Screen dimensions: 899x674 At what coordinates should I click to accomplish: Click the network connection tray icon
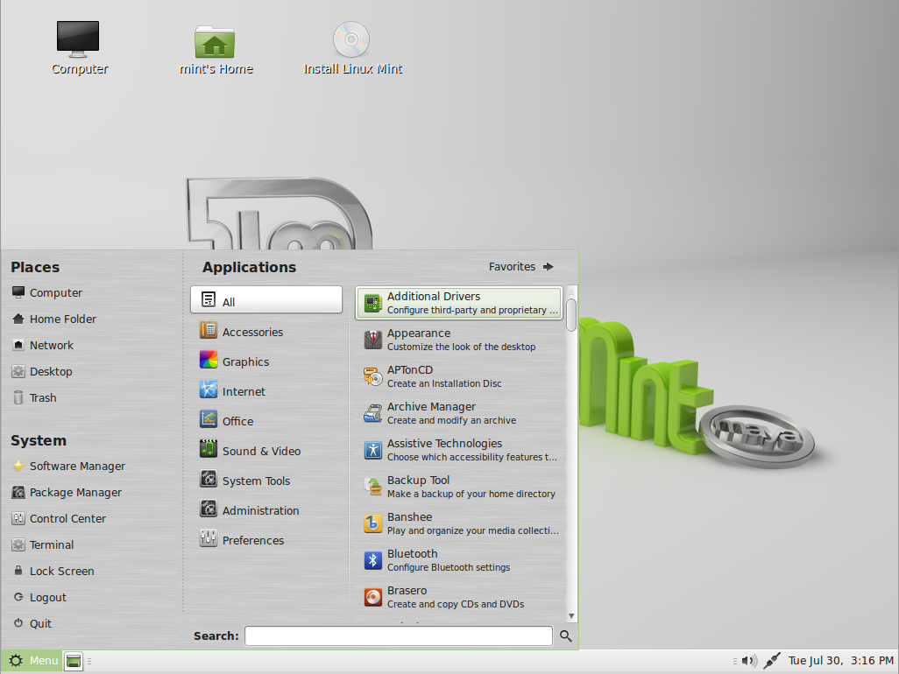pyautogui.click(x=772, y=661)
